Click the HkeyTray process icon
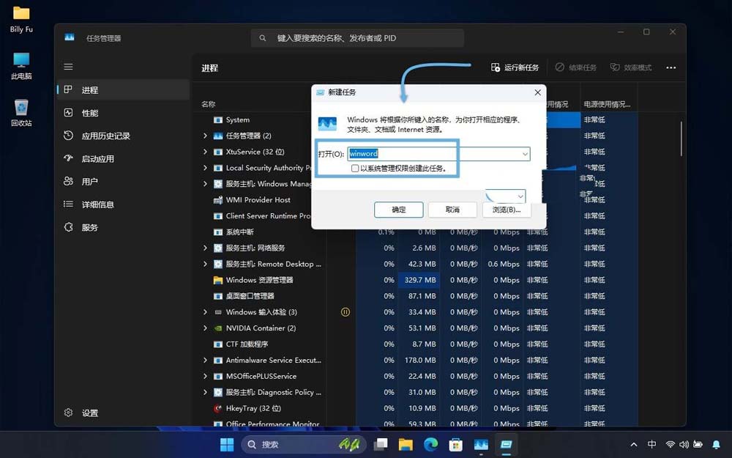 pos(217,408)
